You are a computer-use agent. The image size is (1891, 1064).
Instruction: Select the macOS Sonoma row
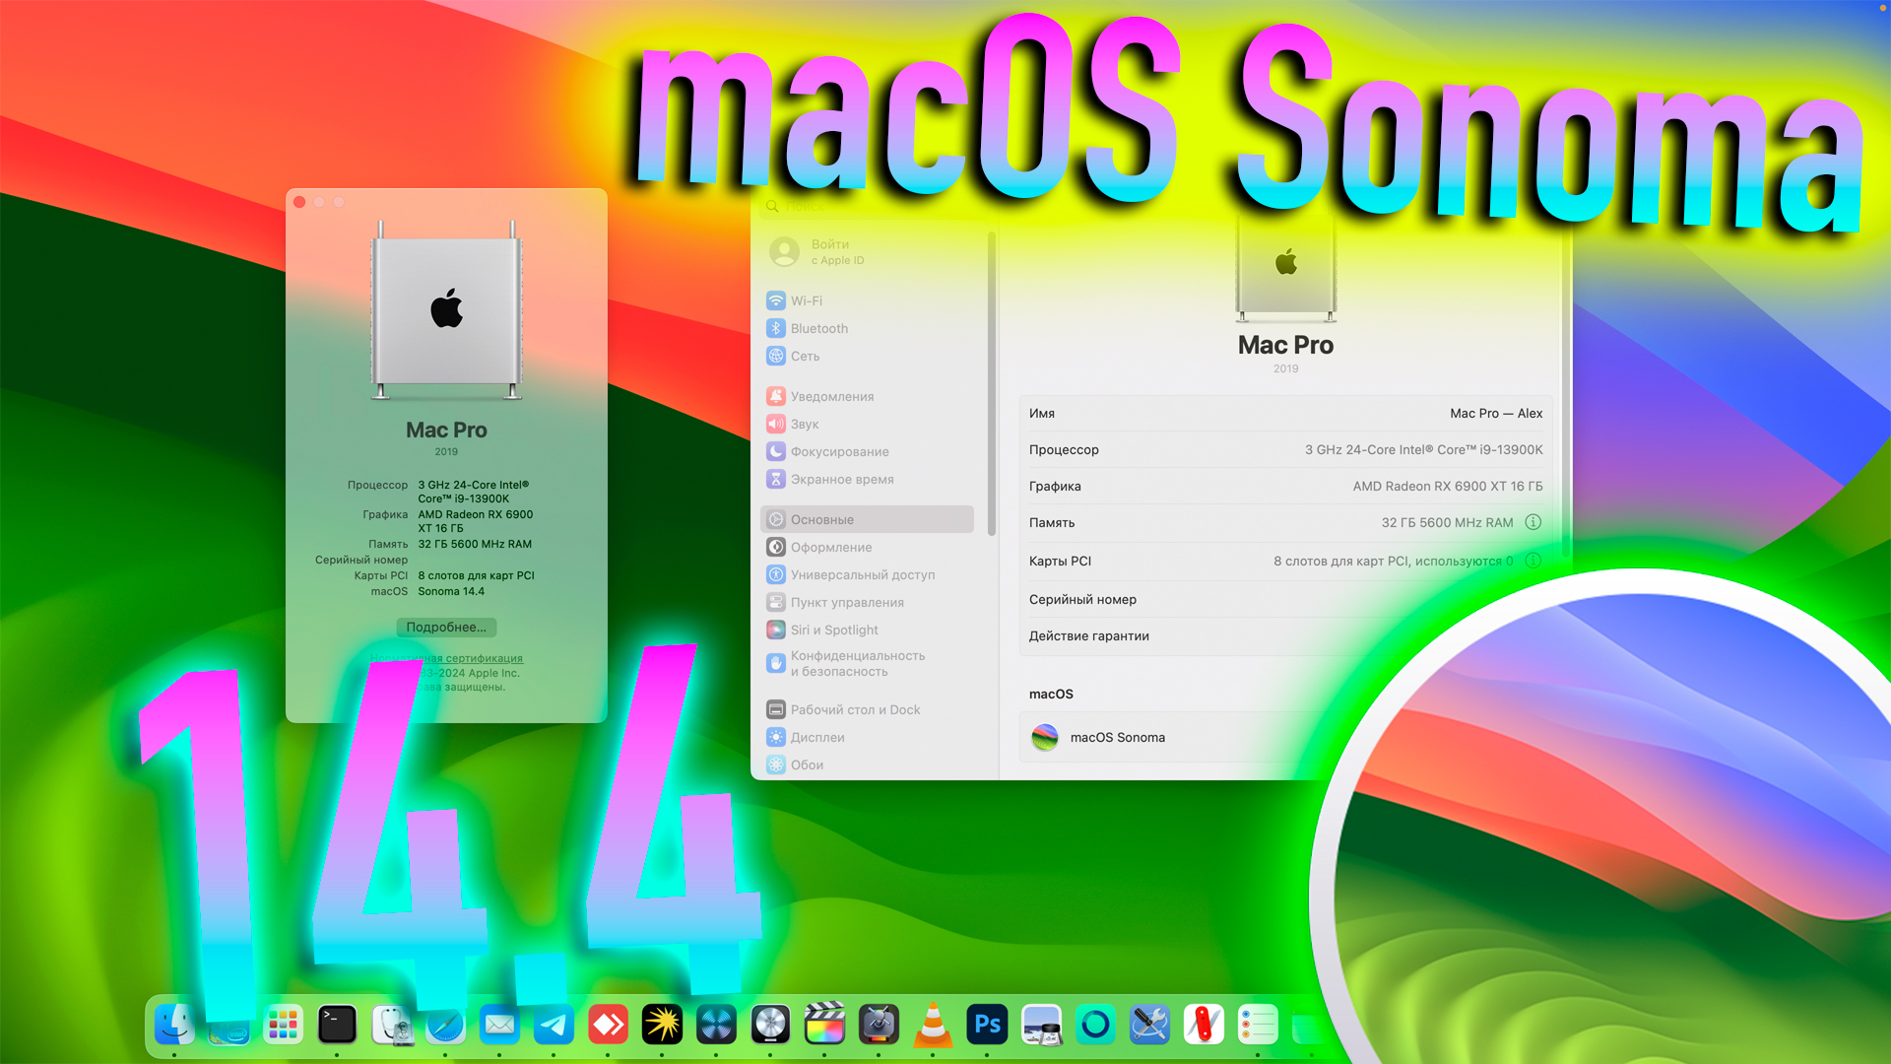pos(1118,737)
